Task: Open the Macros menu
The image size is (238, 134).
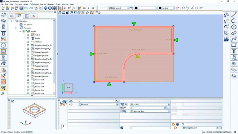Action: click(x=43, y=4)
